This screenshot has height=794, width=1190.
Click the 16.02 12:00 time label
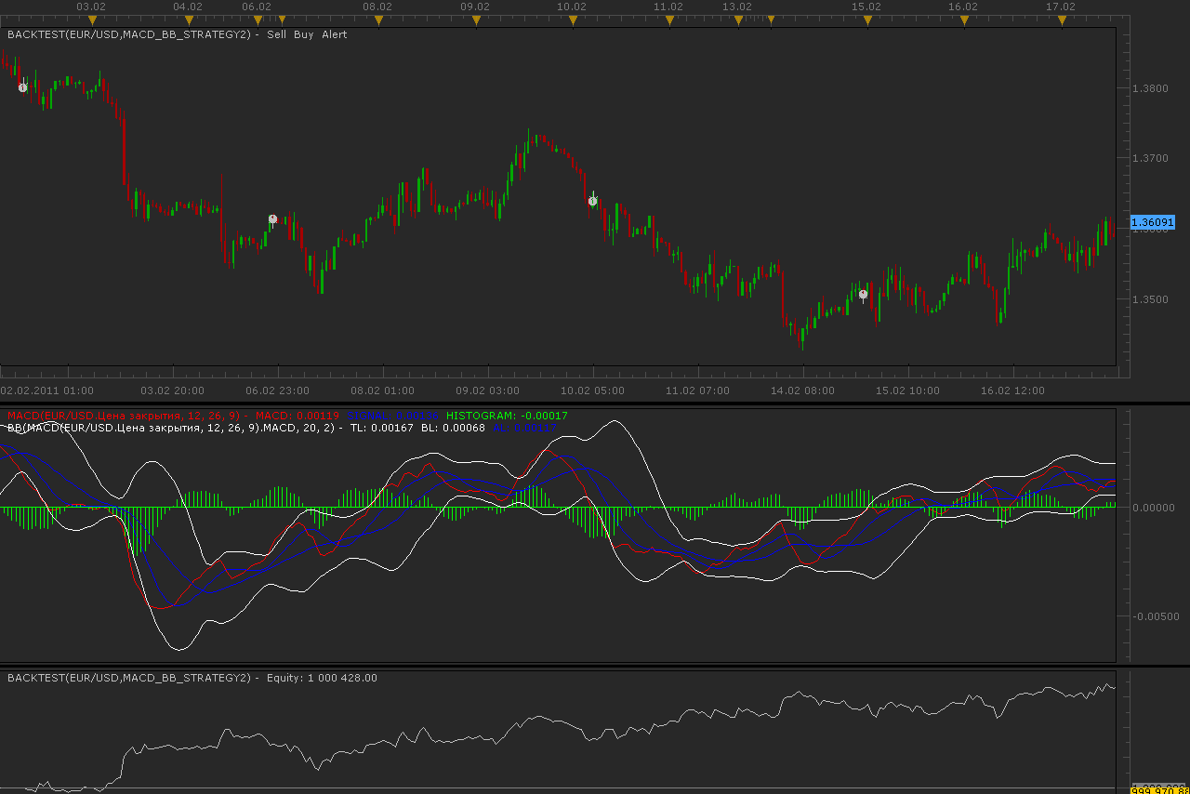tap(1013, 390)
